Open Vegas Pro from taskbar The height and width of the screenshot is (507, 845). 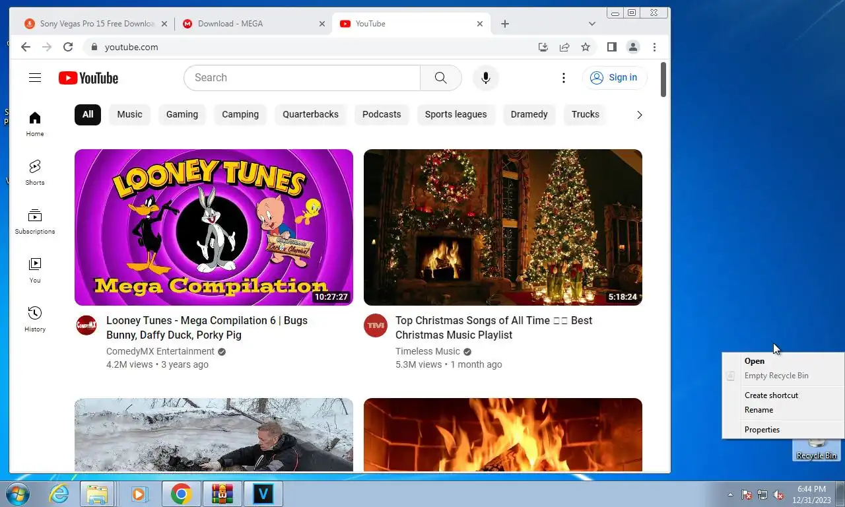click(x=263, y=494)
